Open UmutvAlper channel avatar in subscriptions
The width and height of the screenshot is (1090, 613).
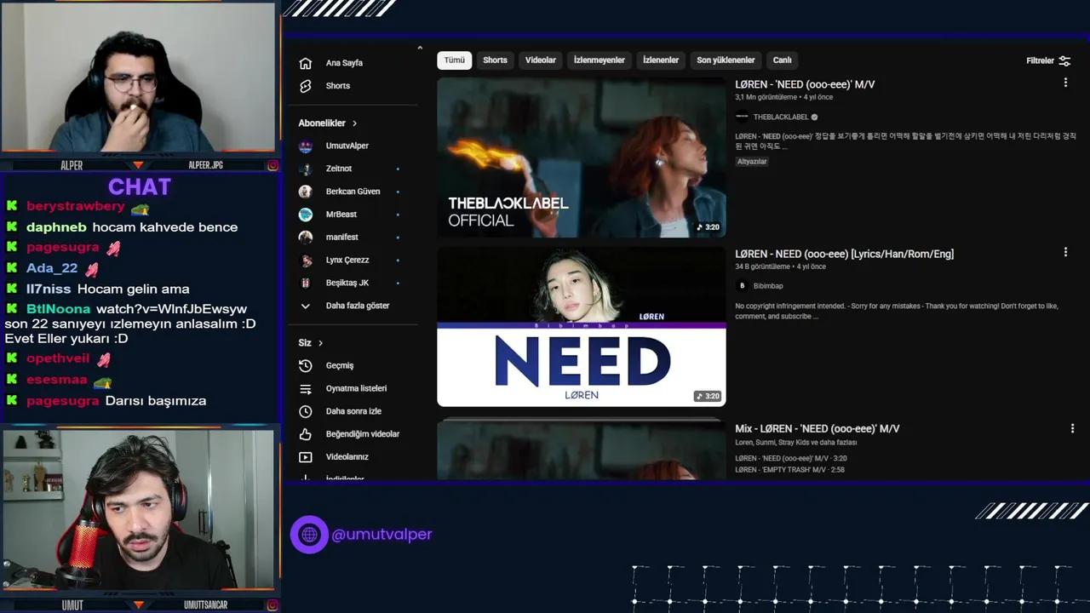(x=306, y=146)
